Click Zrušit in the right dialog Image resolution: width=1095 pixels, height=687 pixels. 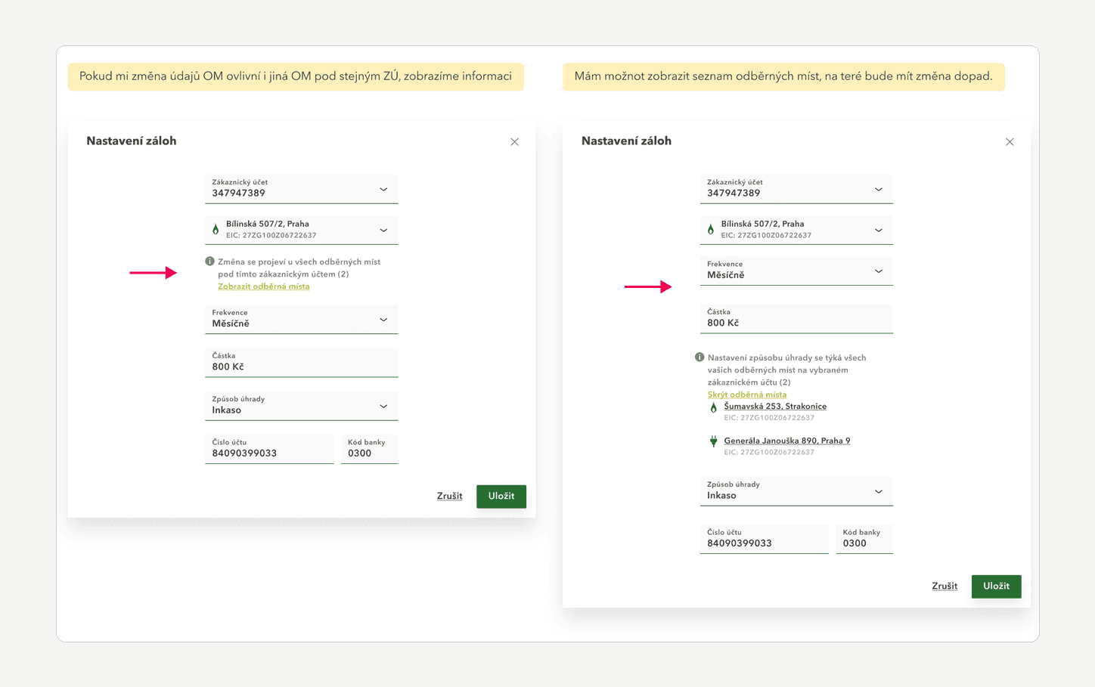[945, 586]
